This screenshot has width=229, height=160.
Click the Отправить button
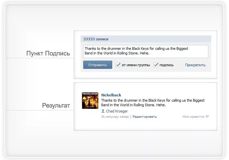tap(98, 65)
